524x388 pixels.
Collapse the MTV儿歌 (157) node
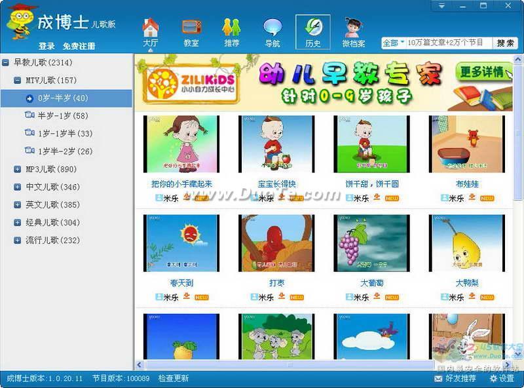[x=18, y=80]
